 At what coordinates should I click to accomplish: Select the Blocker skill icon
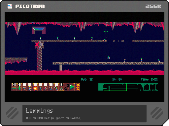tap(40, 87)
